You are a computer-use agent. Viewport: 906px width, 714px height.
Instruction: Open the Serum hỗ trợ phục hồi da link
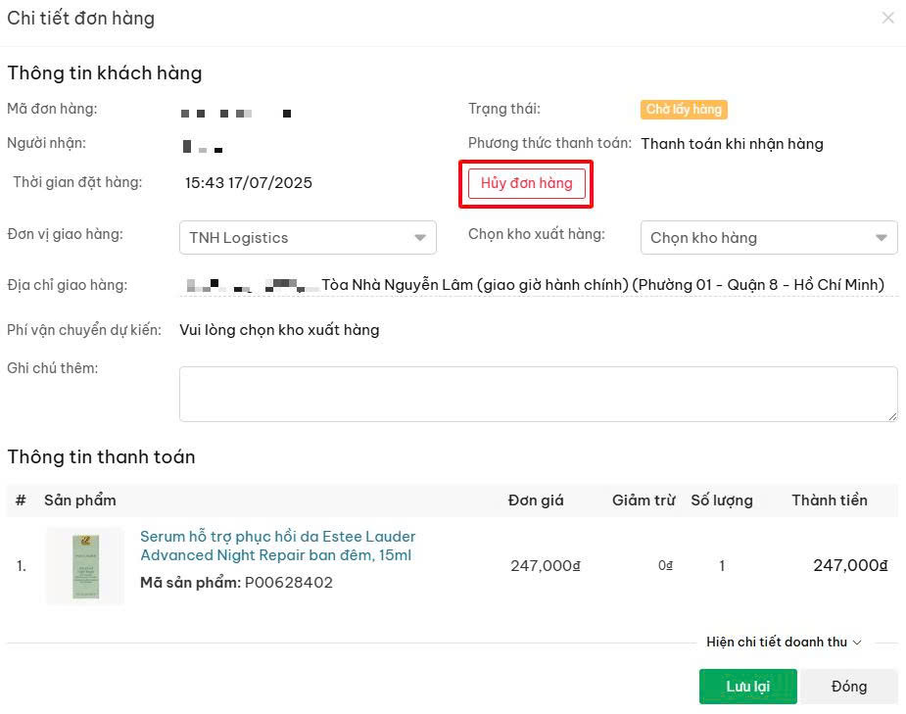[278, 546]
